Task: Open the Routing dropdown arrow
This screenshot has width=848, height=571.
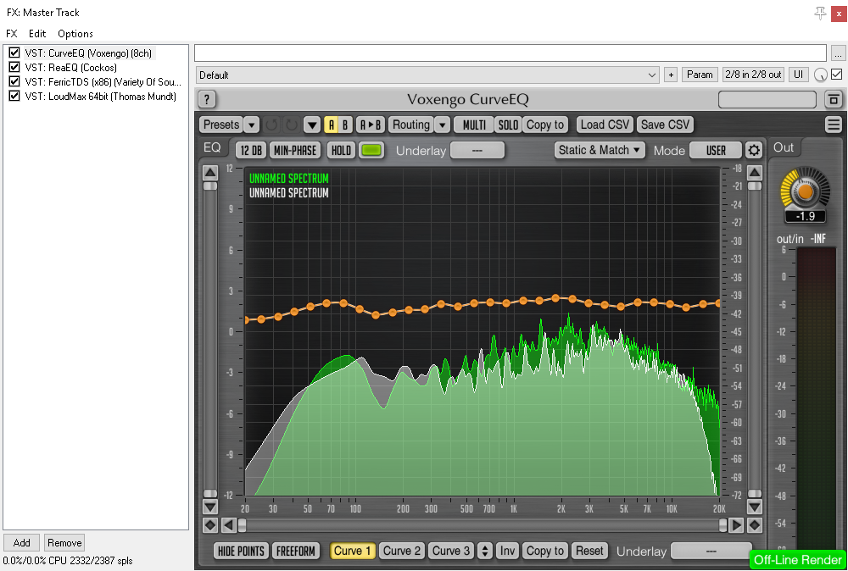Action: (x=442, y=125)
